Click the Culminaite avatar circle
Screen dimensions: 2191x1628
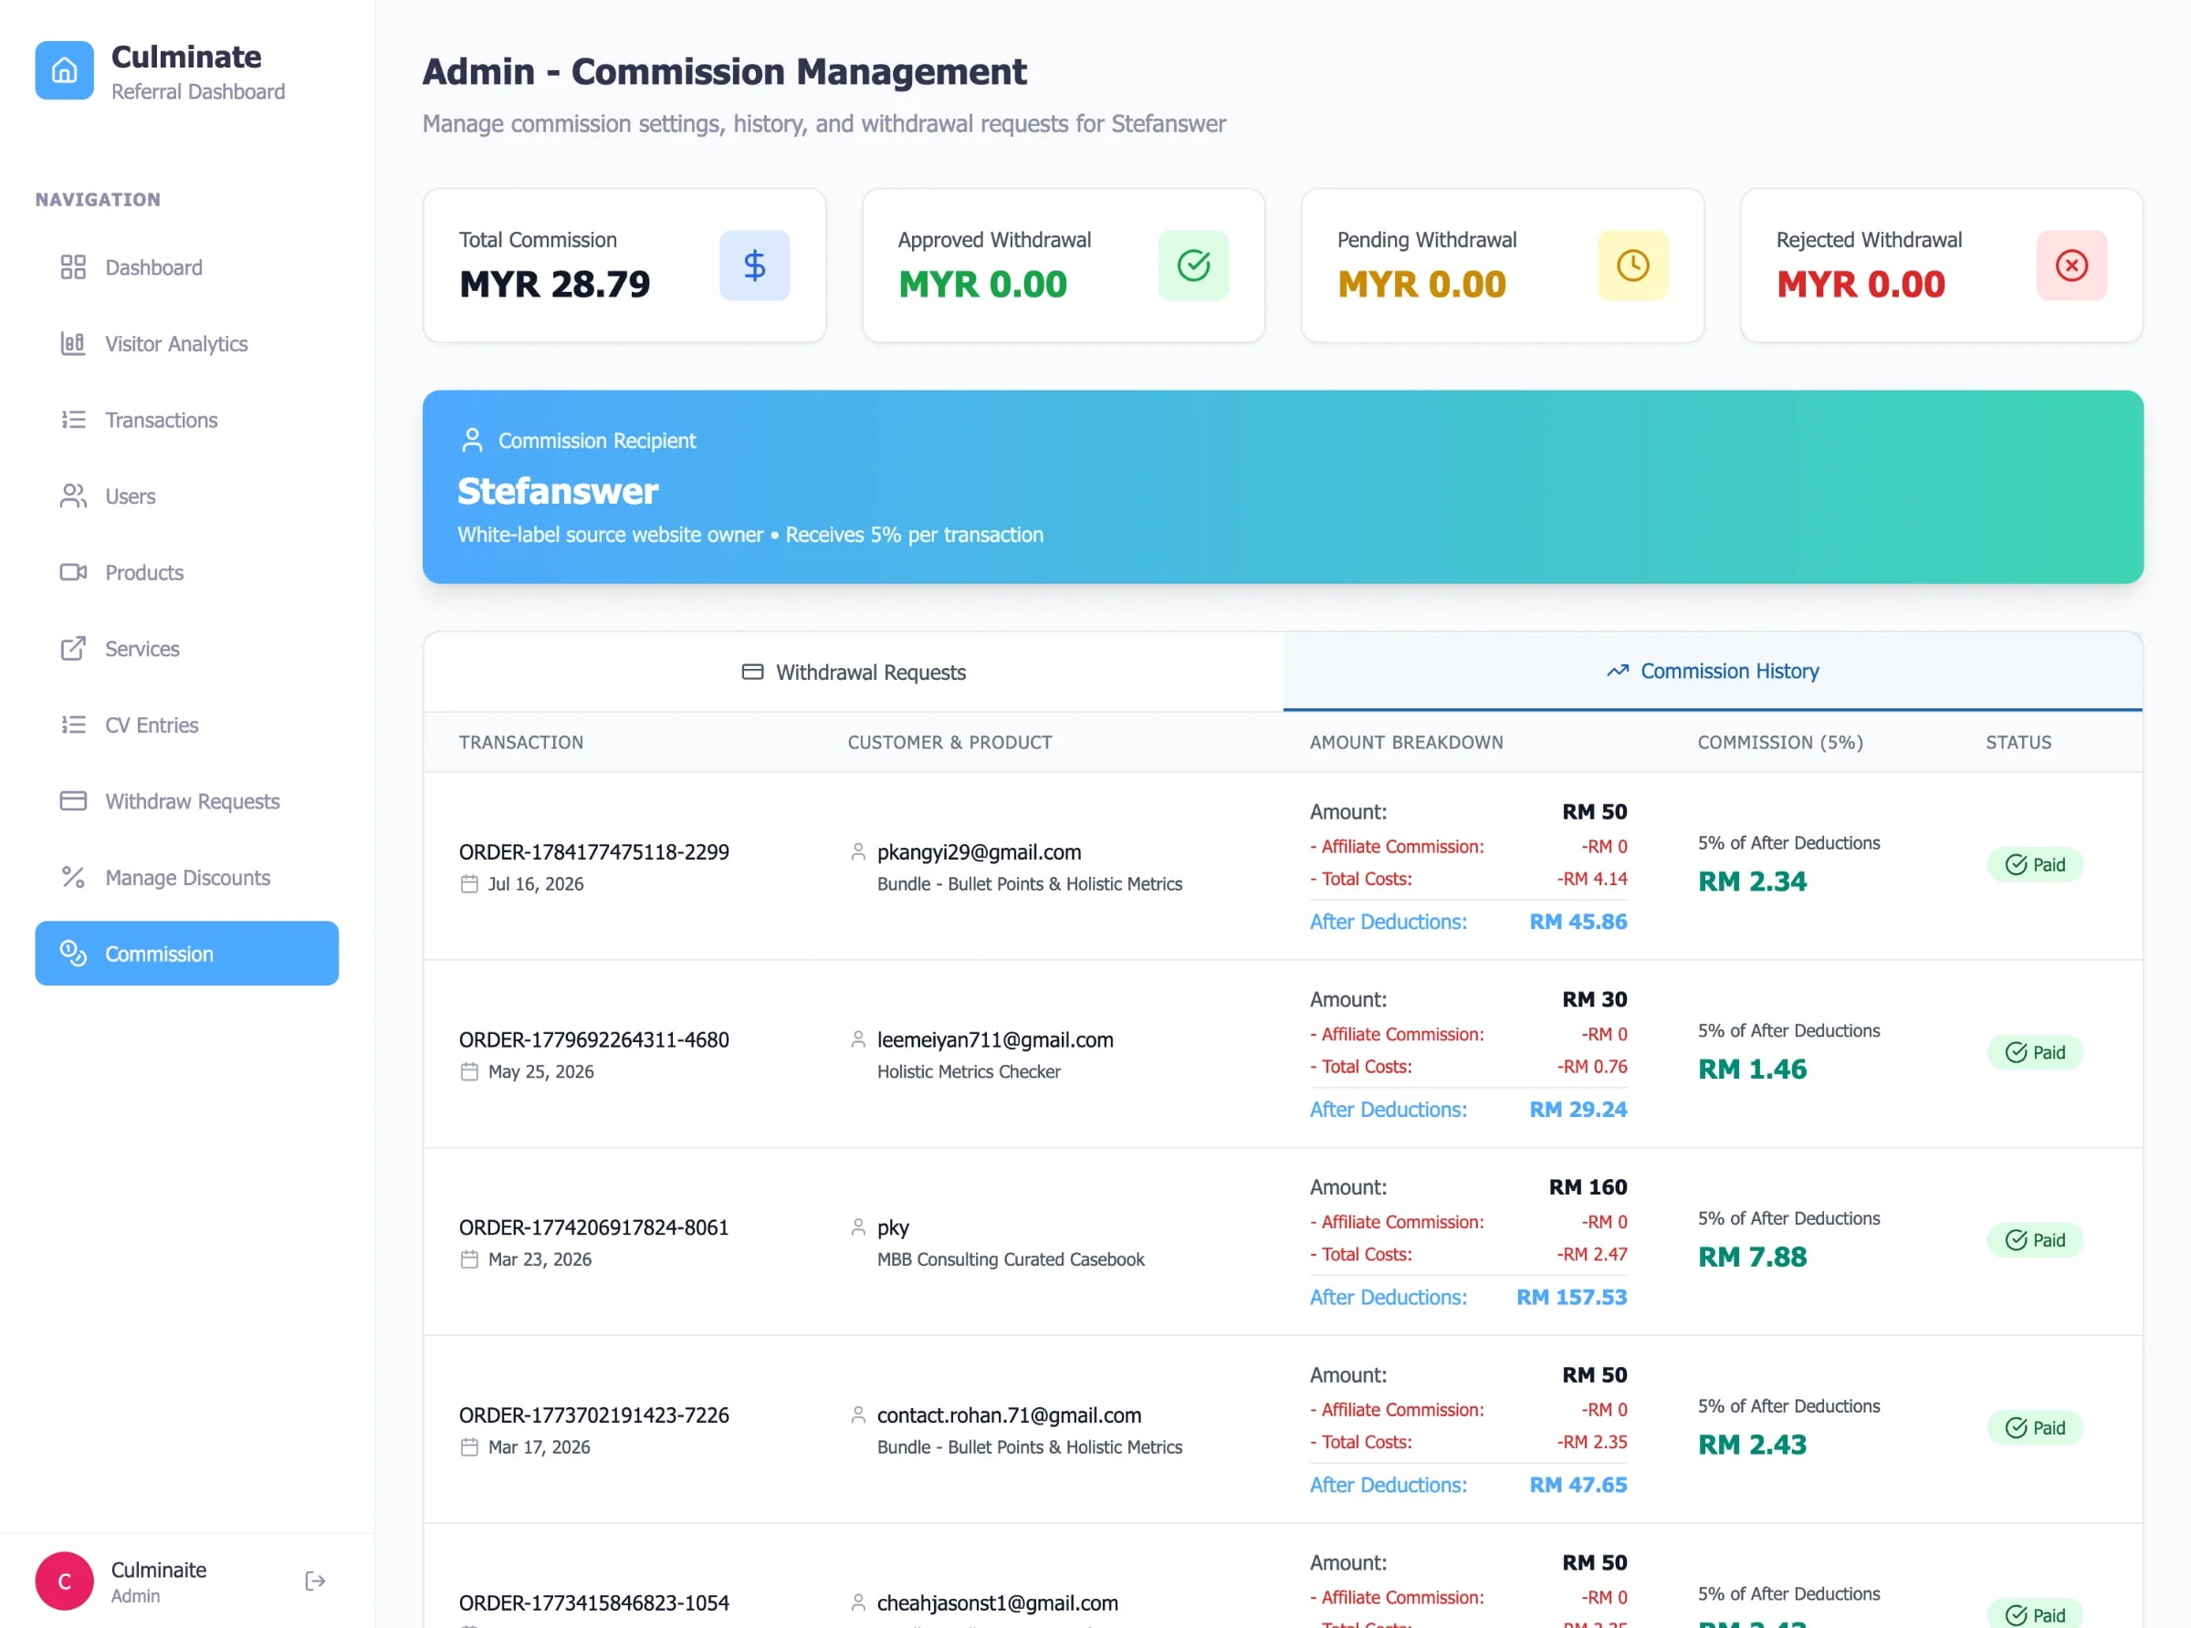[x=64, y=1581]
